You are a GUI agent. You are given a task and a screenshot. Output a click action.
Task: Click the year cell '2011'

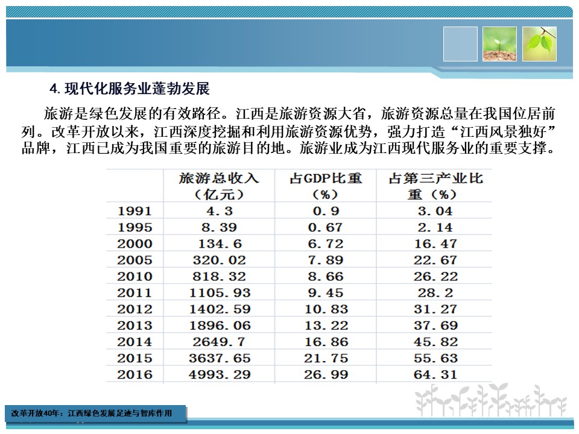[x=134, y=293]
